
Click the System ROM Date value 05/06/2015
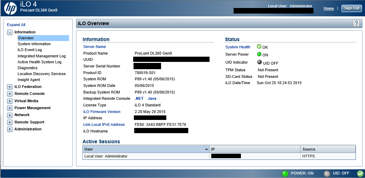(x=144, y=86)
